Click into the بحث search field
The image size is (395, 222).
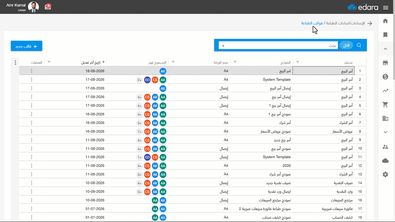pyautogui.click(x=278, y=45)
